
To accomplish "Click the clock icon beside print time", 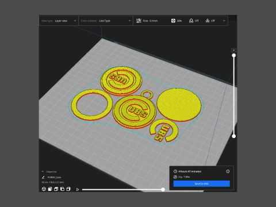I will (175, 171).
